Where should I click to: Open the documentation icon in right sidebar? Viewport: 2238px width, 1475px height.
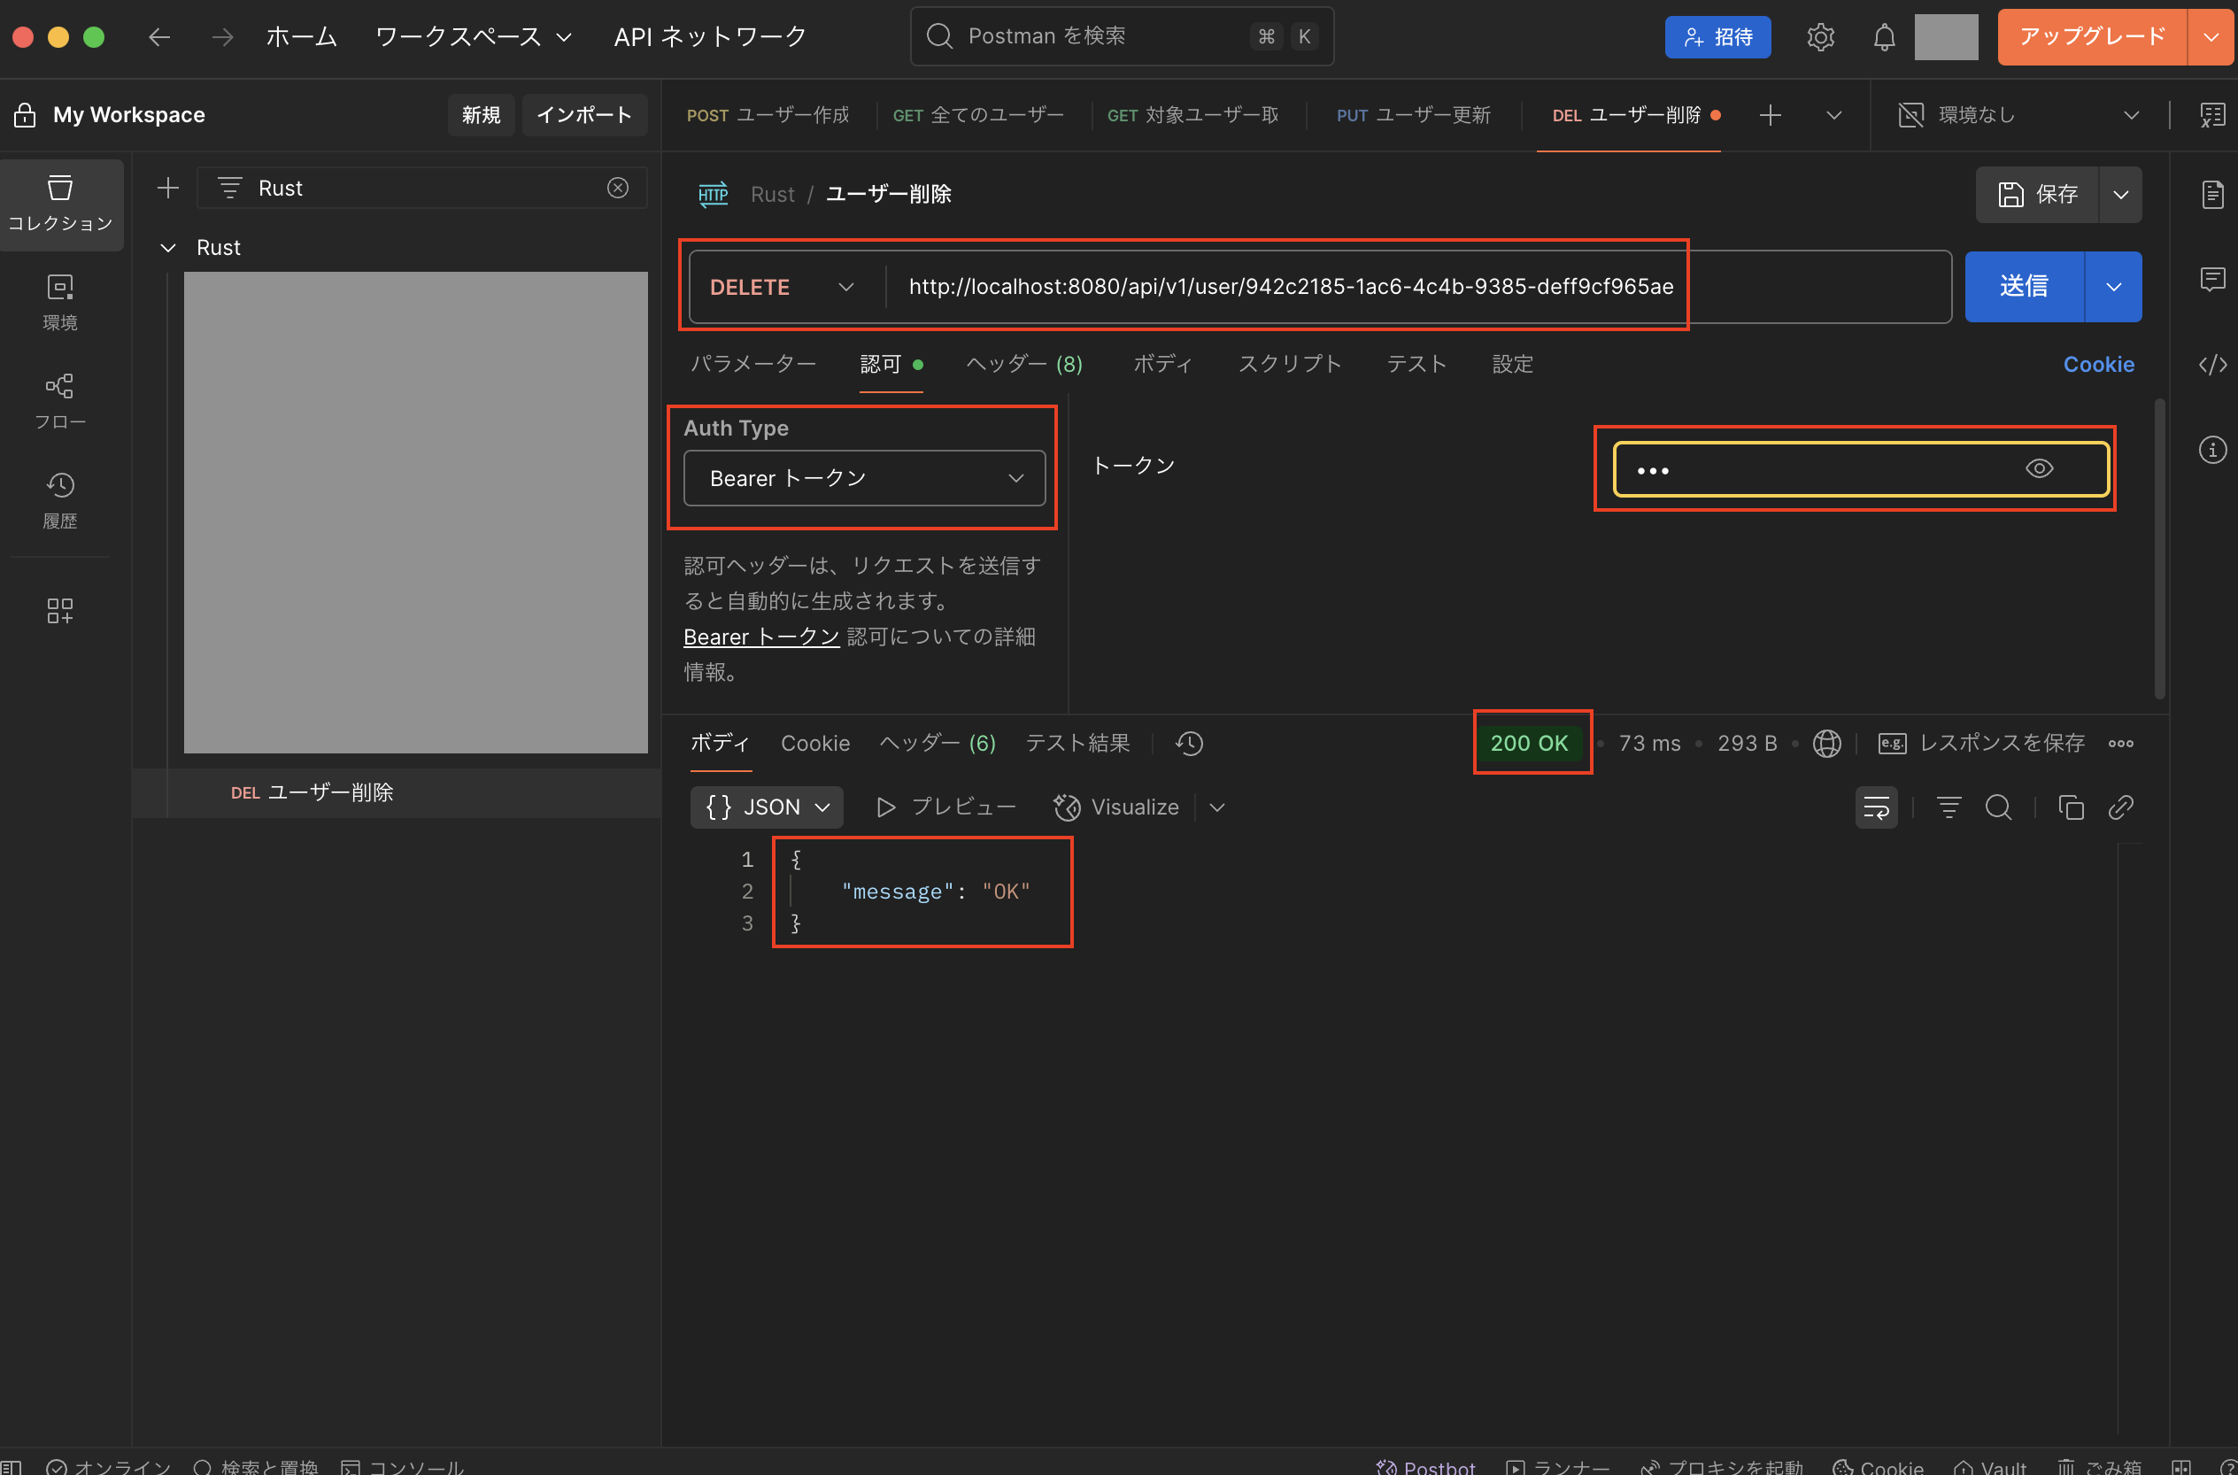click(2212, 195)
